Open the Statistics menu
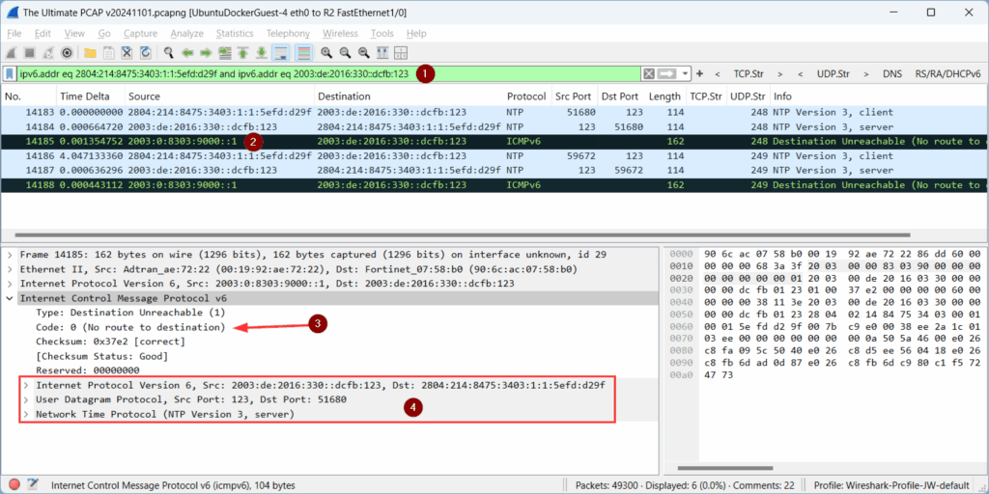 (235, 34)
